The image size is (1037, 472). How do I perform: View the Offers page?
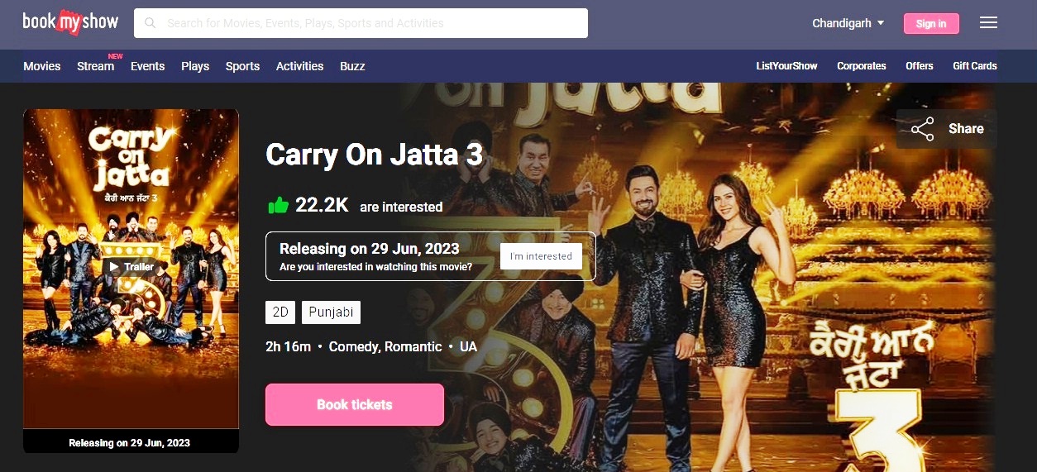[920, 66]
